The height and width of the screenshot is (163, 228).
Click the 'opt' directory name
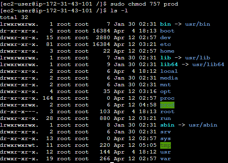[165, 91]
